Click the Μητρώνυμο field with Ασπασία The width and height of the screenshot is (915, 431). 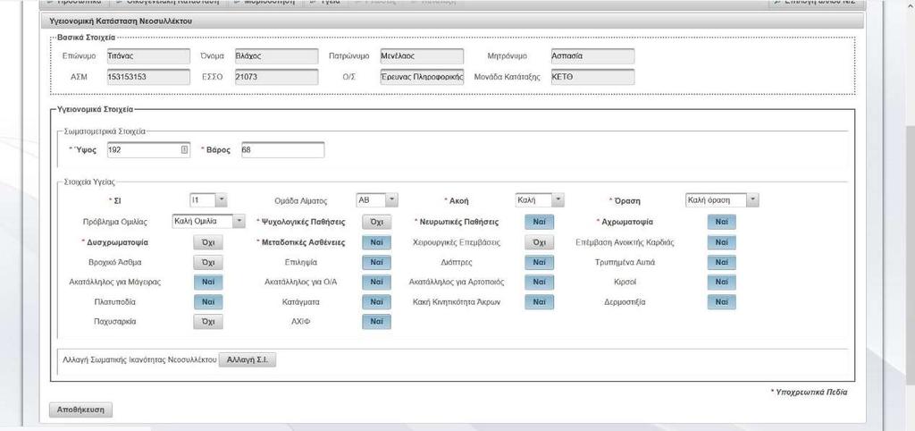(592, 56)
